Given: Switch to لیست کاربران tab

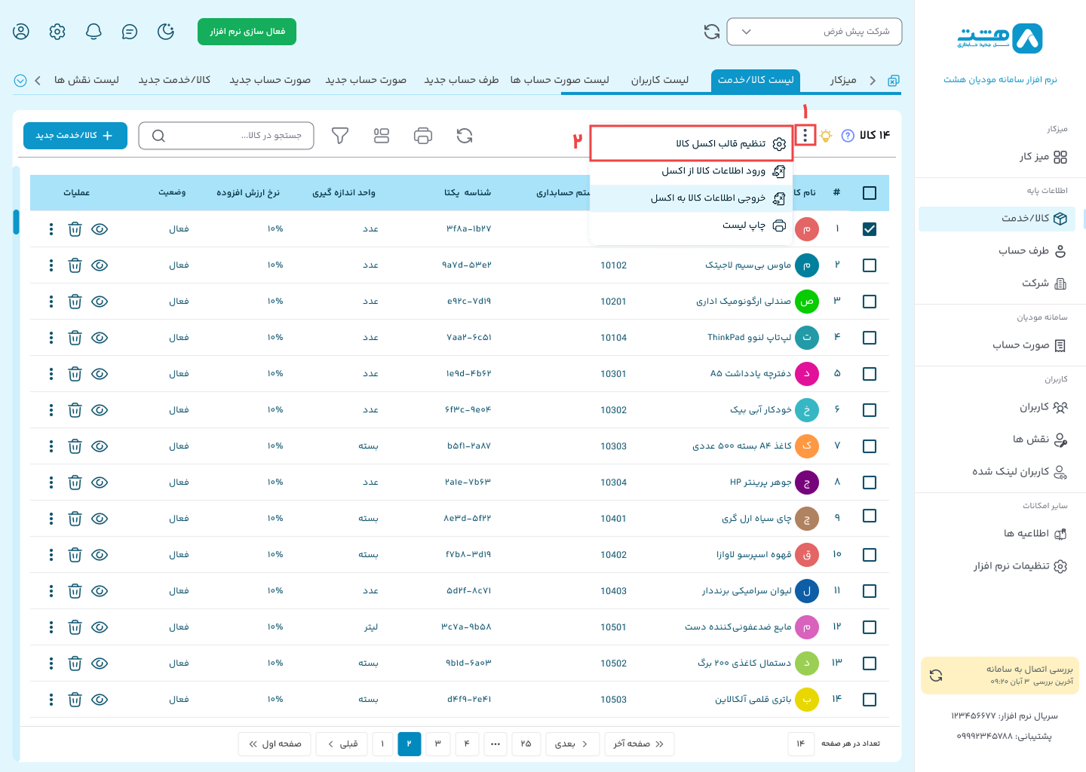Looking at the screenshot, I should 659,80.
